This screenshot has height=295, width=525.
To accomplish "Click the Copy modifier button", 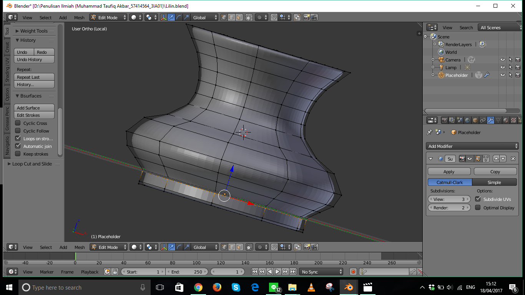I will click(x=495, y=171).
